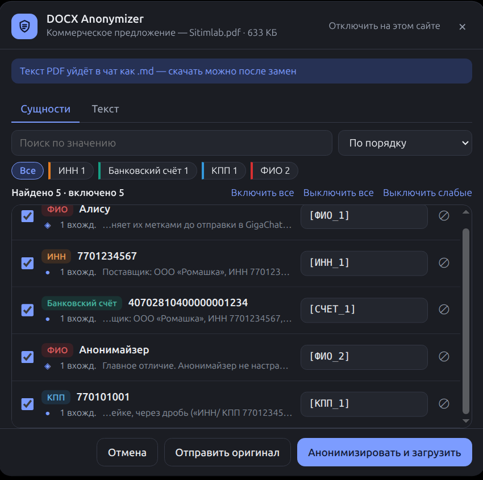Open the По порядку sort dropdown

click(405, 143)
